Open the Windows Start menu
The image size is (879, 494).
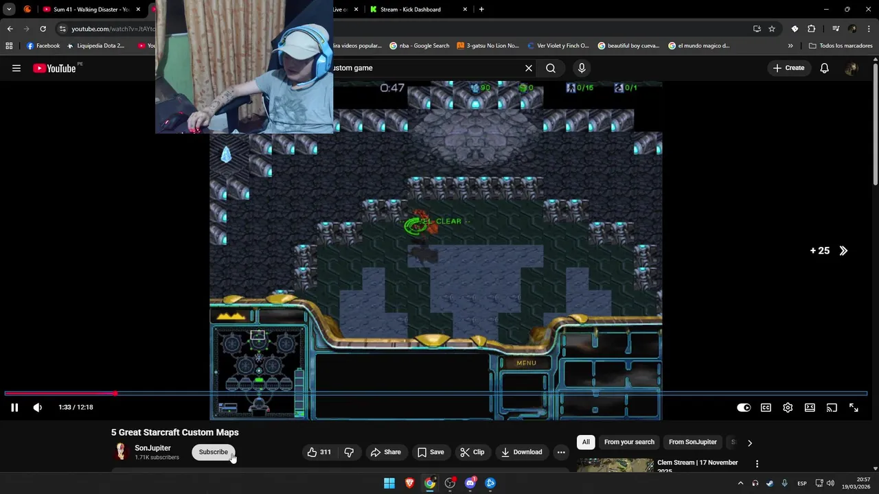(x=389, y=483)
